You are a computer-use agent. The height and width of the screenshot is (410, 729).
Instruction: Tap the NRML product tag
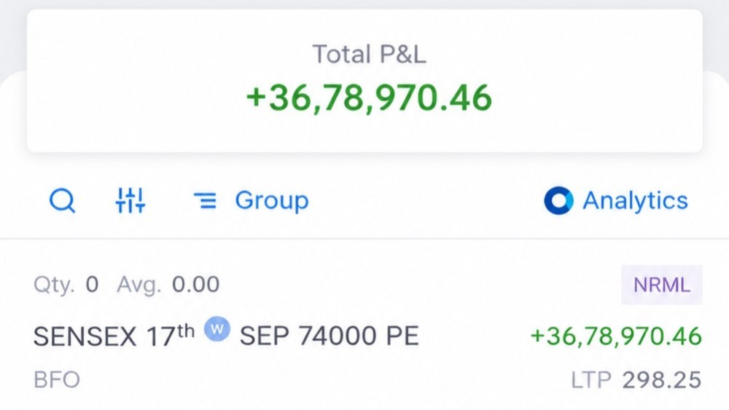tap(662, 285)
